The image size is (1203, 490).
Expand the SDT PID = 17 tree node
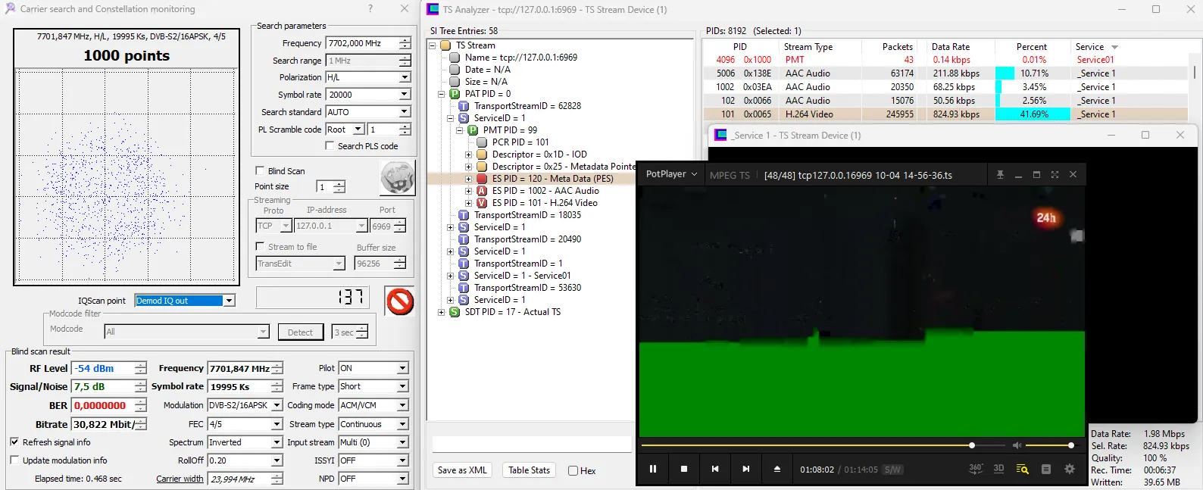[441, 312]
